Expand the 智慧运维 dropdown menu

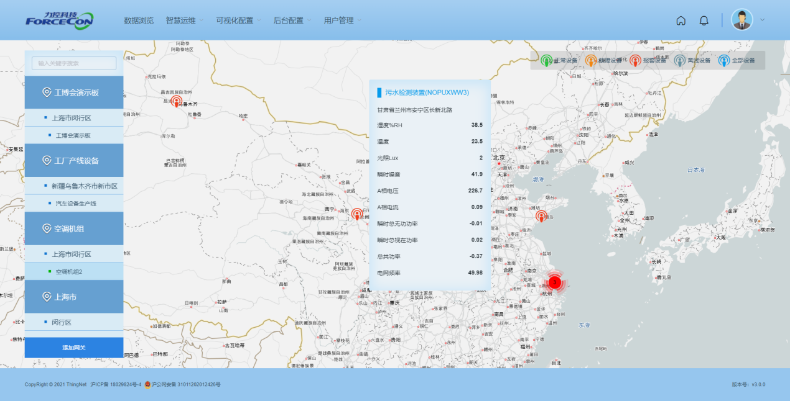(x=184, y=20)
